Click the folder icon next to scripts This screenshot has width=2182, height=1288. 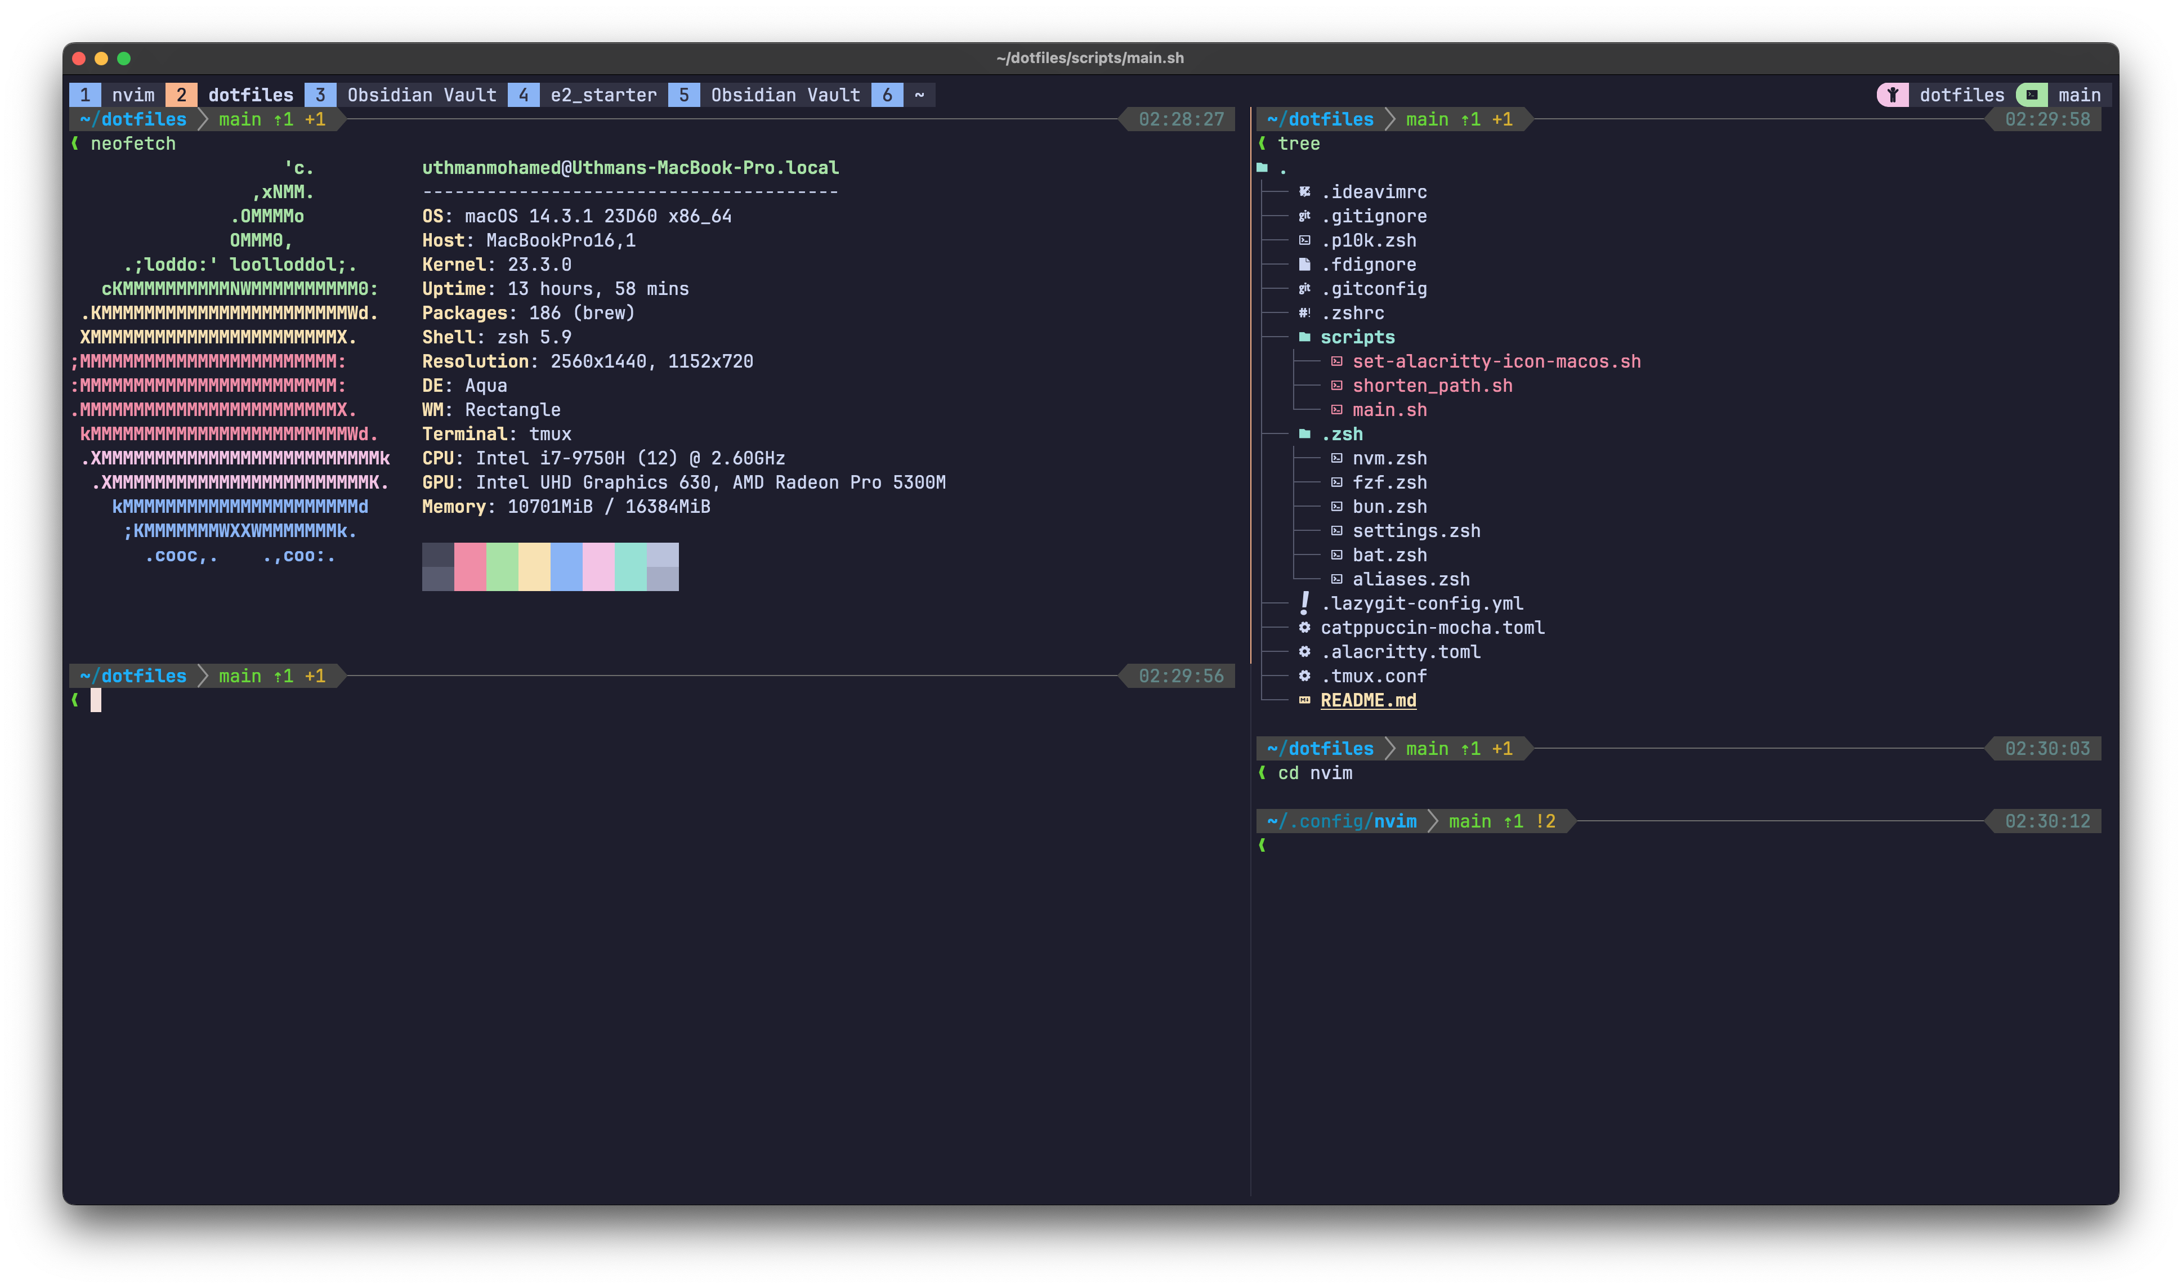point(1304,337)
